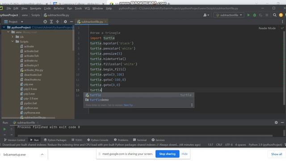Collapse all in Project panel
The width and height of the screenshot is (286, 161).
click(58, 22)
